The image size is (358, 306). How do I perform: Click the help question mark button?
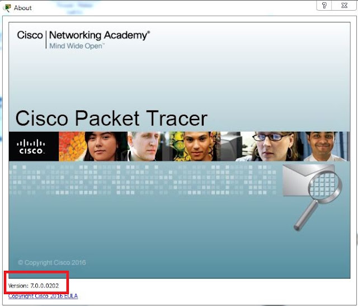tap(324, 6)
